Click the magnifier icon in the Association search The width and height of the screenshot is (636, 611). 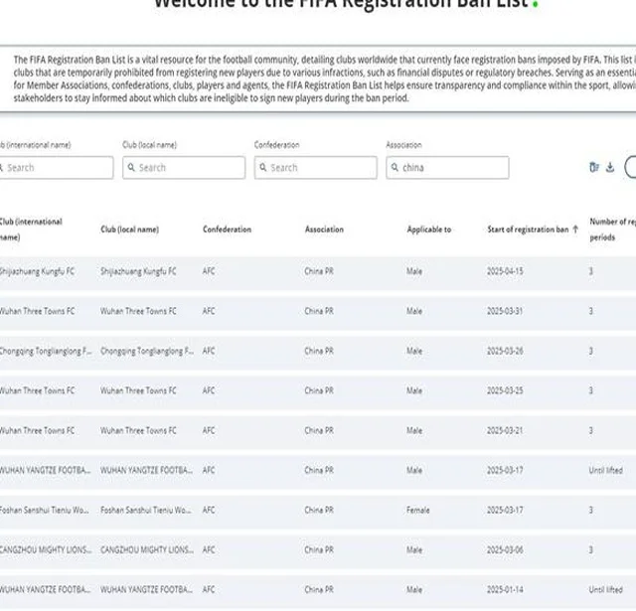(x=395, y=167)
